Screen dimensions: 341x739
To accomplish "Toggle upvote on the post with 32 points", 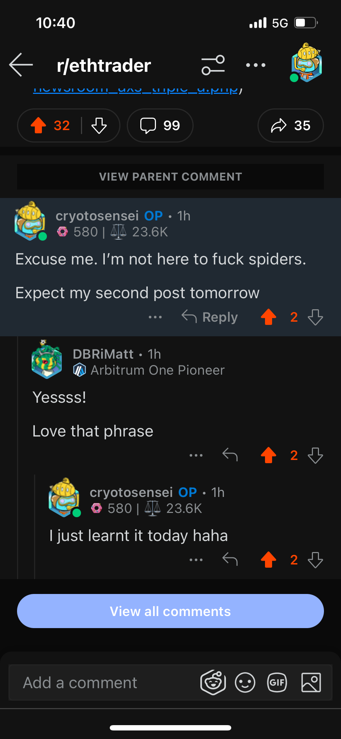I will 38,125.
